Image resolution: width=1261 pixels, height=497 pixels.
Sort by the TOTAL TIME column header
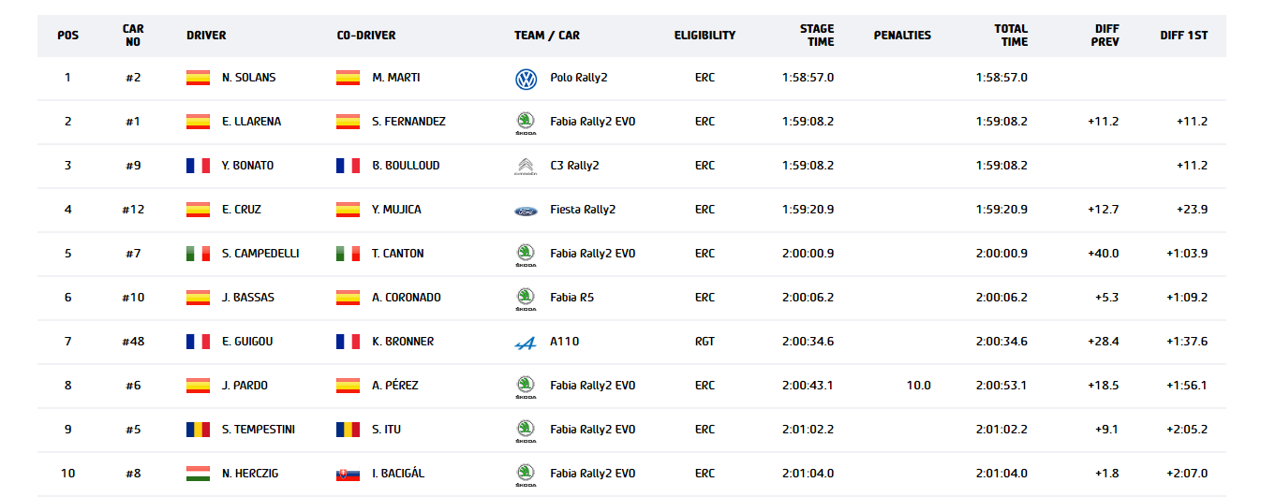1011,36
